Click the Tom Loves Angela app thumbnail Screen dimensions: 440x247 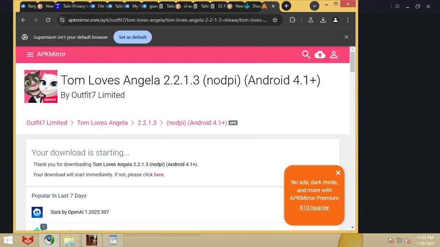41,86
